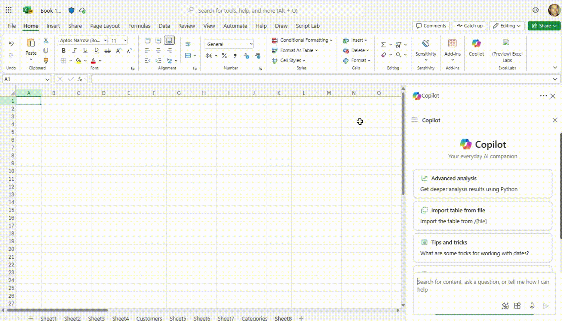This screenshot has width=562, height=321.
Task: Expand the font size dropdown
Action: [125, 40]
